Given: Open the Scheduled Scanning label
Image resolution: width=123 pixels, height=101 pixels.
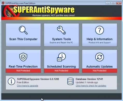Looking at the screenshot, I should point(61,66).
